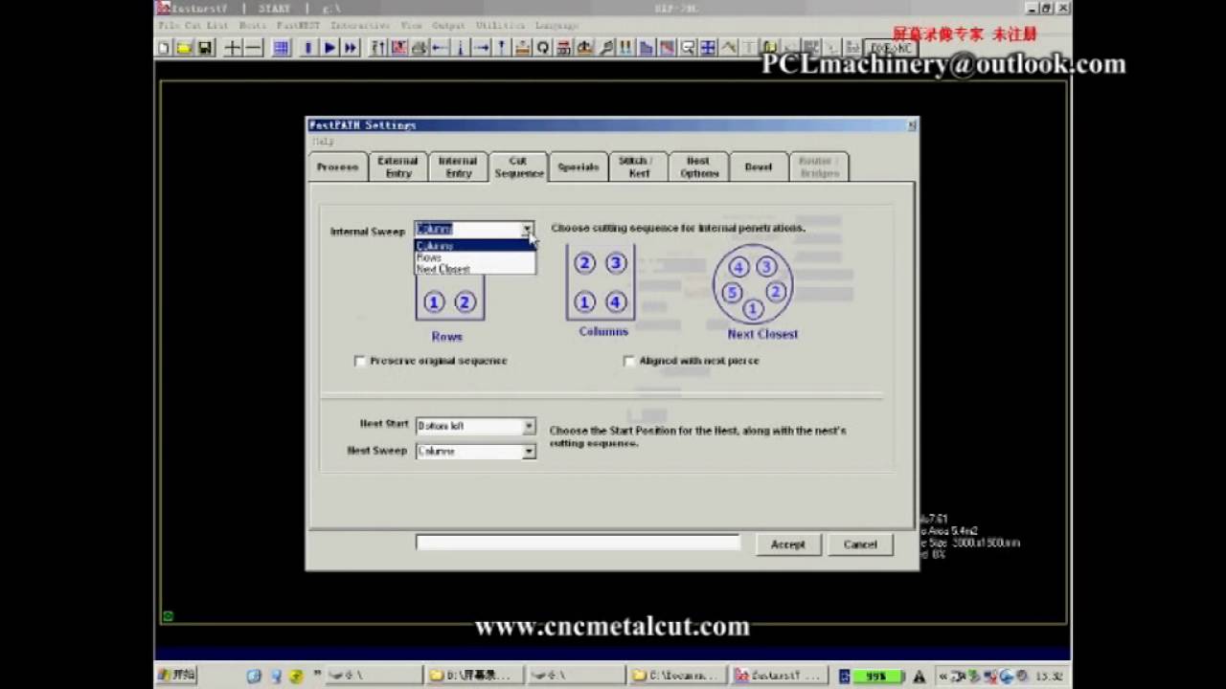Viewport: 1226px width, 689px height.
Task: Click the circular rotate arrow icon
Action: pyautogui.click(x=542, y=47)
